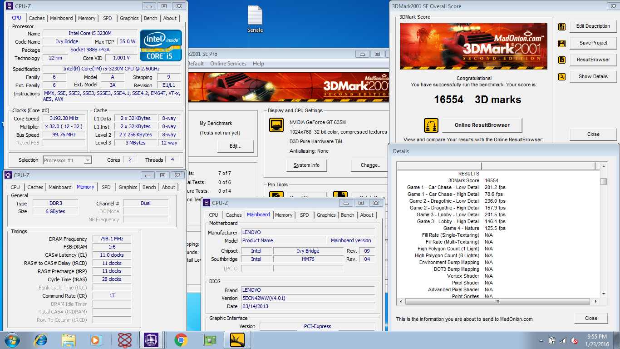Switch to 3DMark via yellow taskbar icon
The height and width of the screenshot is (349, 620).
[x=237, y=340]
